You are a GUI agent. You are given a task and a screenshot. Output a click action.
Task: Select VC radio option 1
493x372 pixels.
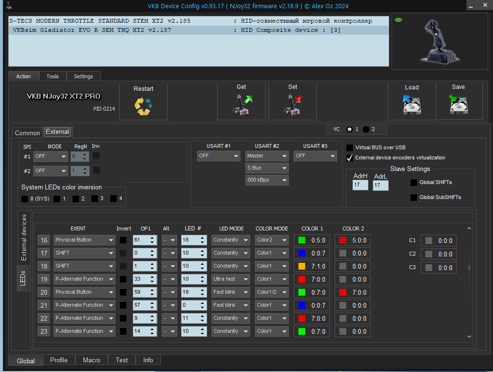point(349,129)
